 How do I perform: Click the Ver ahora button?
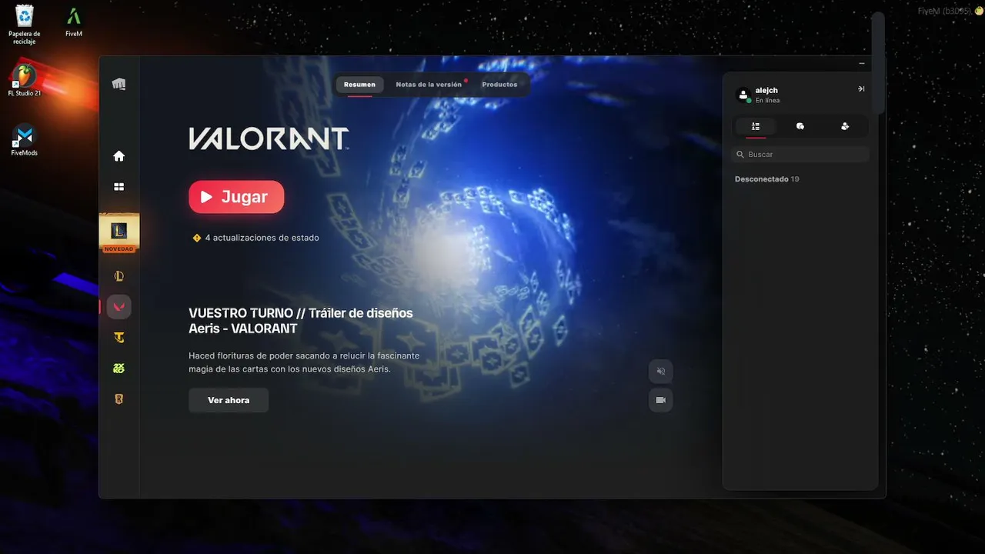229,400
